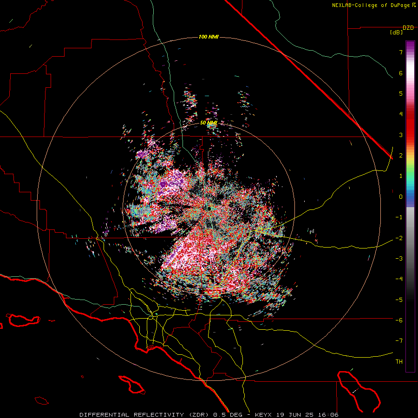Click the 7 value on color scale
This screenshot has height=418, width=418.
pyautogui.click(x=401, y=52)
